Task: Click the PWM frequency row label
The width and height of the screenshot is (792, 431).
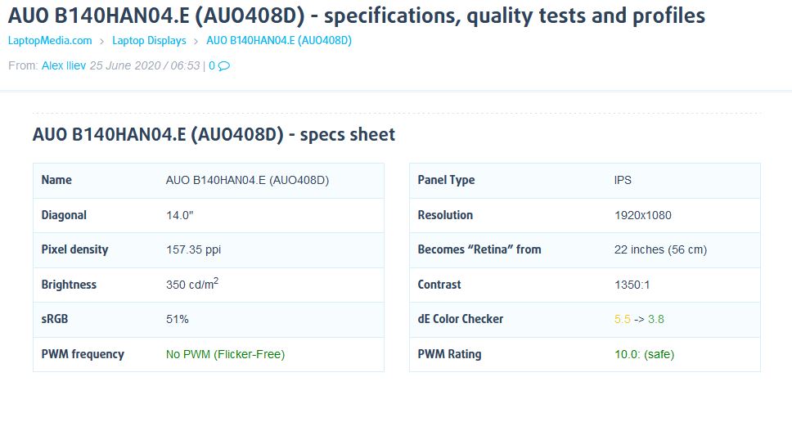Action: tap(83, 354)
